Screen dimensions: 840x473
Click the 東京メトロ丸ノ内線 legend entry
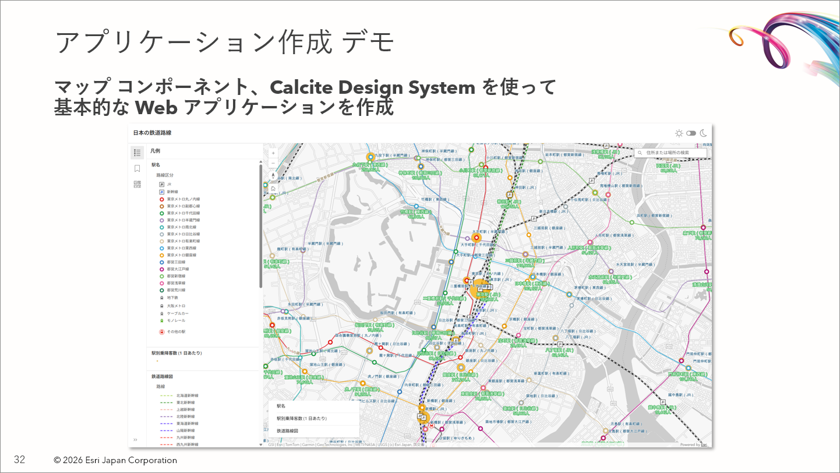[179, 199]
